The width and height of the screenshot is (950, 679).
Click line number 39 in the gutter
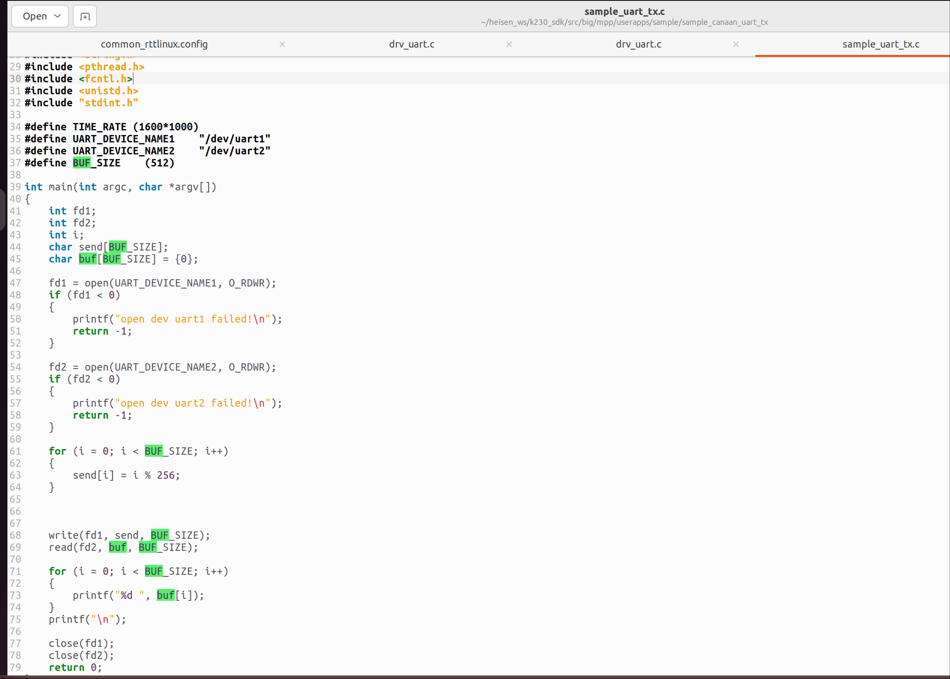15,187
